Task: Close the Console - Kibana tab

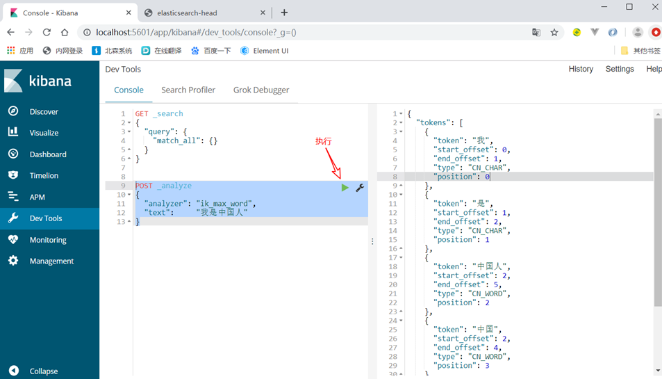Action: [129, 13]
